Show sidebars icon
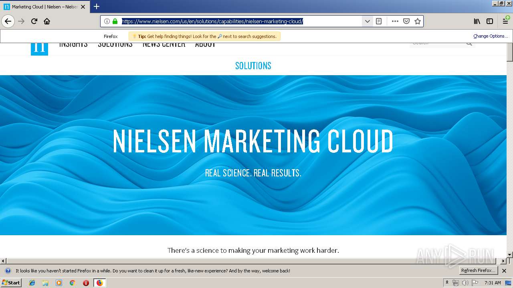 [x=490, y=21]
